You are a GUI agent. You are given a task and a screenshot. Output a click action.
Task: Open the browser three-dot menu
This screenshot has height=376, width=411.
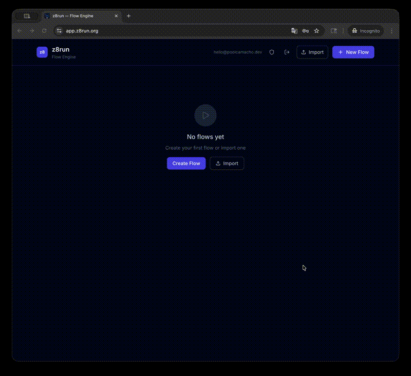pos(391,31)
